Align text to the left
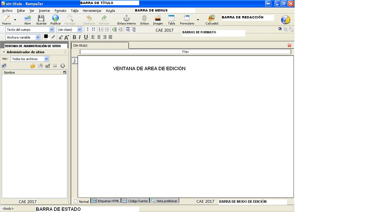The image size is (375, 212). (93, 37)
